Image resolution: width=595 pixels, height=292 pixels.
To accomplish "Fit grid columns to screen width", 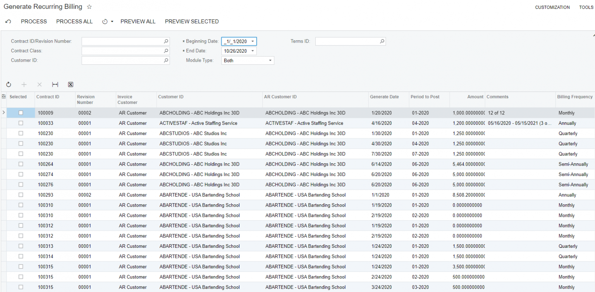I will pos(55,84).
